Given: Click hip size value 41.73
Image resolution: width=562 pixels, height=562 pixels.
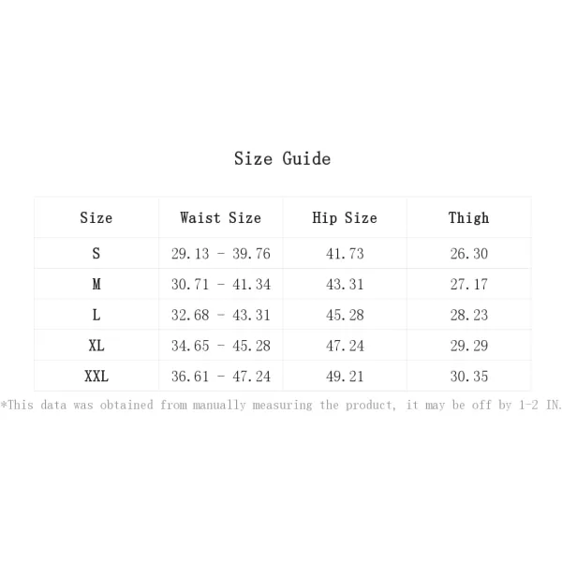Looking at the screenshot, I should (345, 254).
